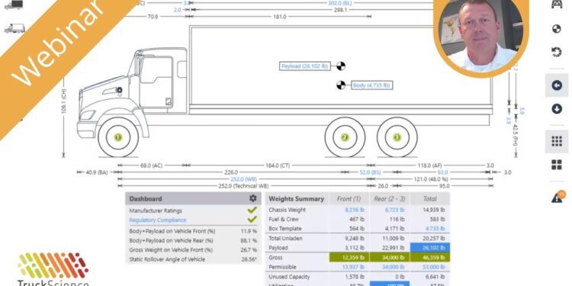Click the Payload (26,102 lb) label on body

pyautogui.click(x=305, y=66)
